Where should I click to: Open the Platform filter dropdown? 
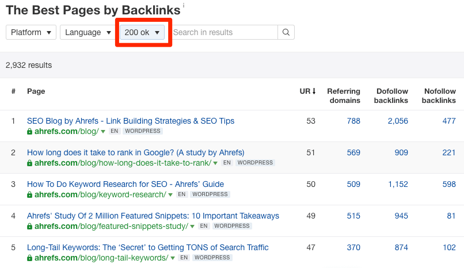click(x=31, y=32)
